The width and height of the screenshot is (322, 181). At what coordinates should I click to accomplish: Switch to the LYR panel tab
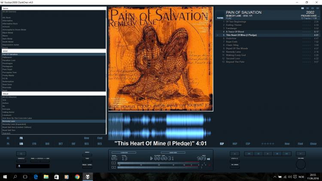[x=34, y=144]
